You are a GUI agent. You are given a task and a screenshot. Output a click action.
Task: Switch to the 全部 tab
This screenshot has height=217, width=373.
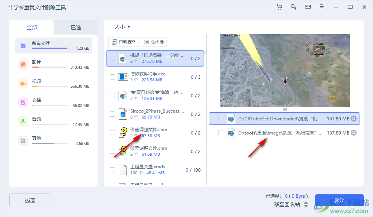pyautogui.click(x=32, y=27)
